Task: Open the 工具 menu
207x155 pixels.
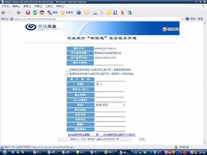Action: pyautogui.click(x=49, y=6)
